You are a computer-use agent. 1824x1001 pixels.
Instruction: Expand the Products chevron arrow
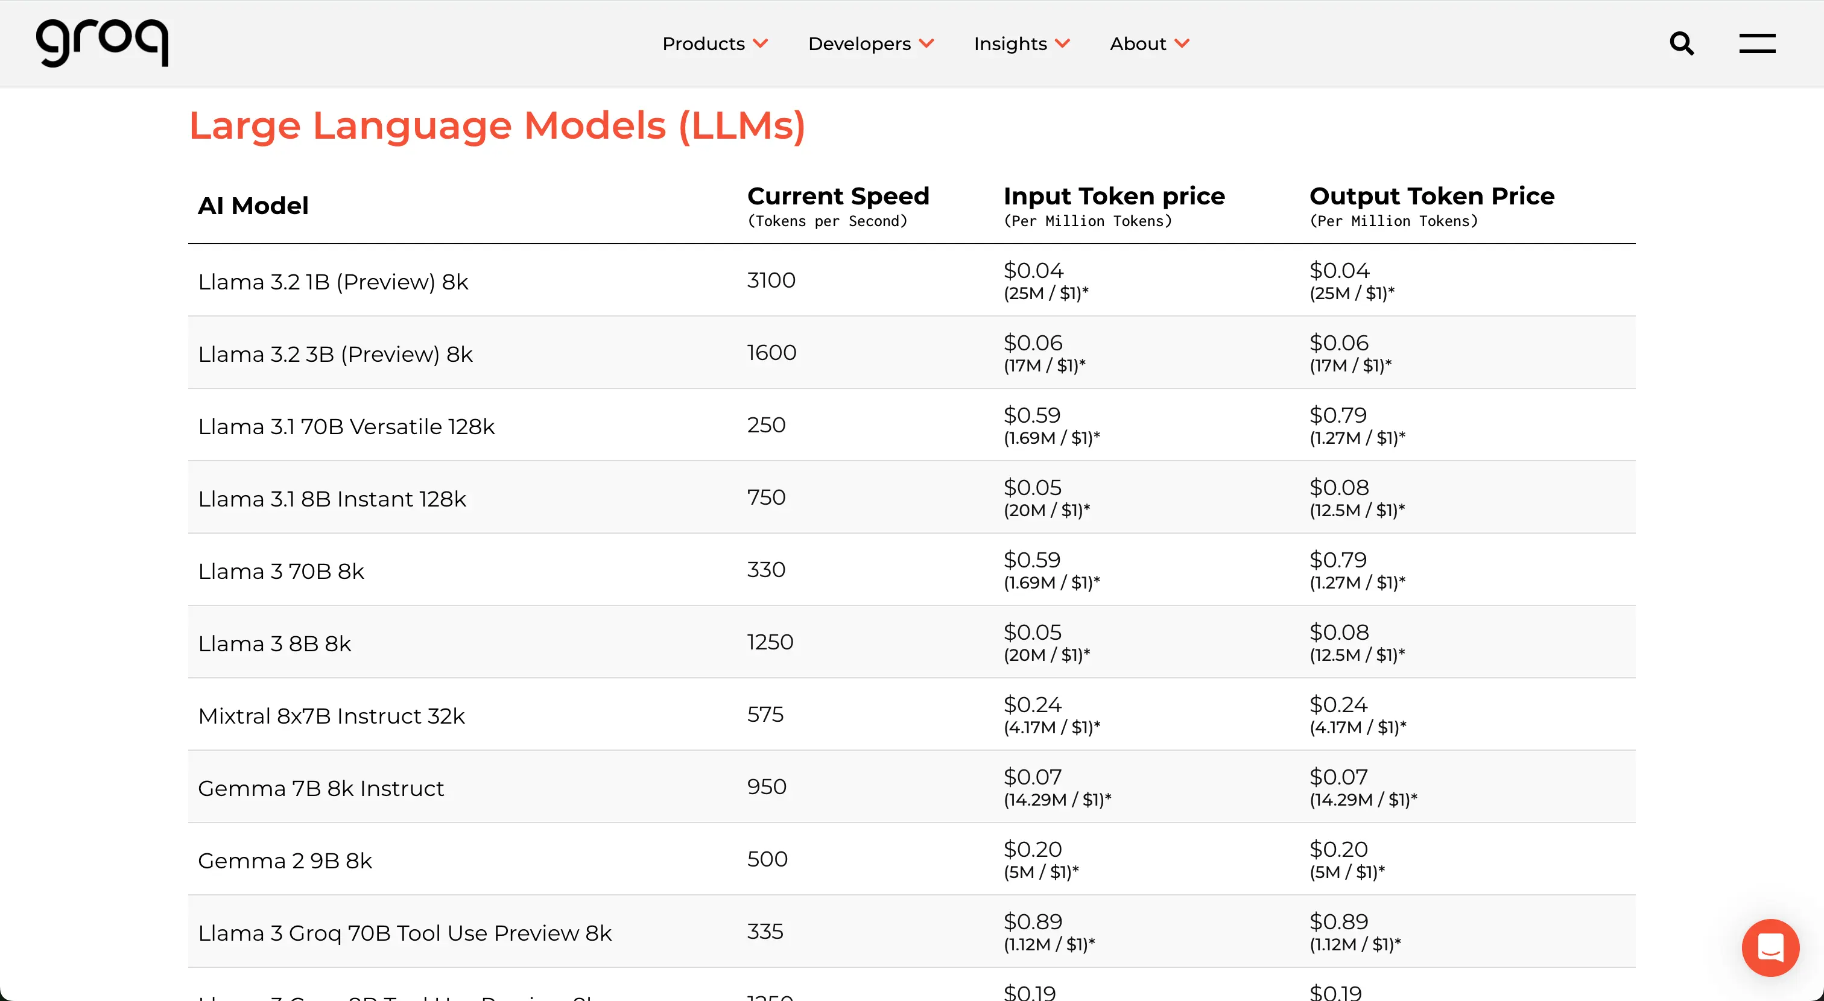pyautogui.click(x=761, y=44)
